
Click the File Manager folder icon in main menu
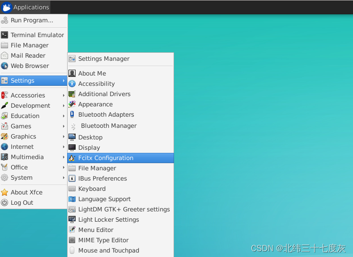(4, 45)
